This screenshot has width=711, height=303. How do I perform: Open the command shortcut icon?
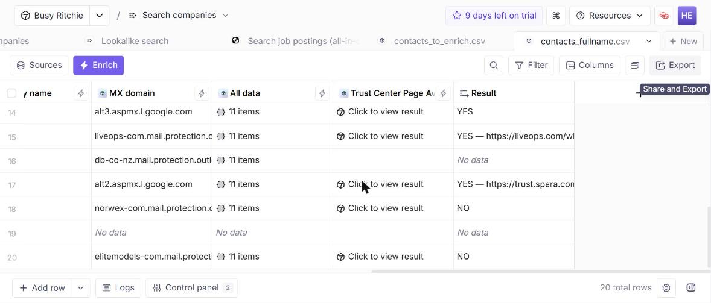556,16
